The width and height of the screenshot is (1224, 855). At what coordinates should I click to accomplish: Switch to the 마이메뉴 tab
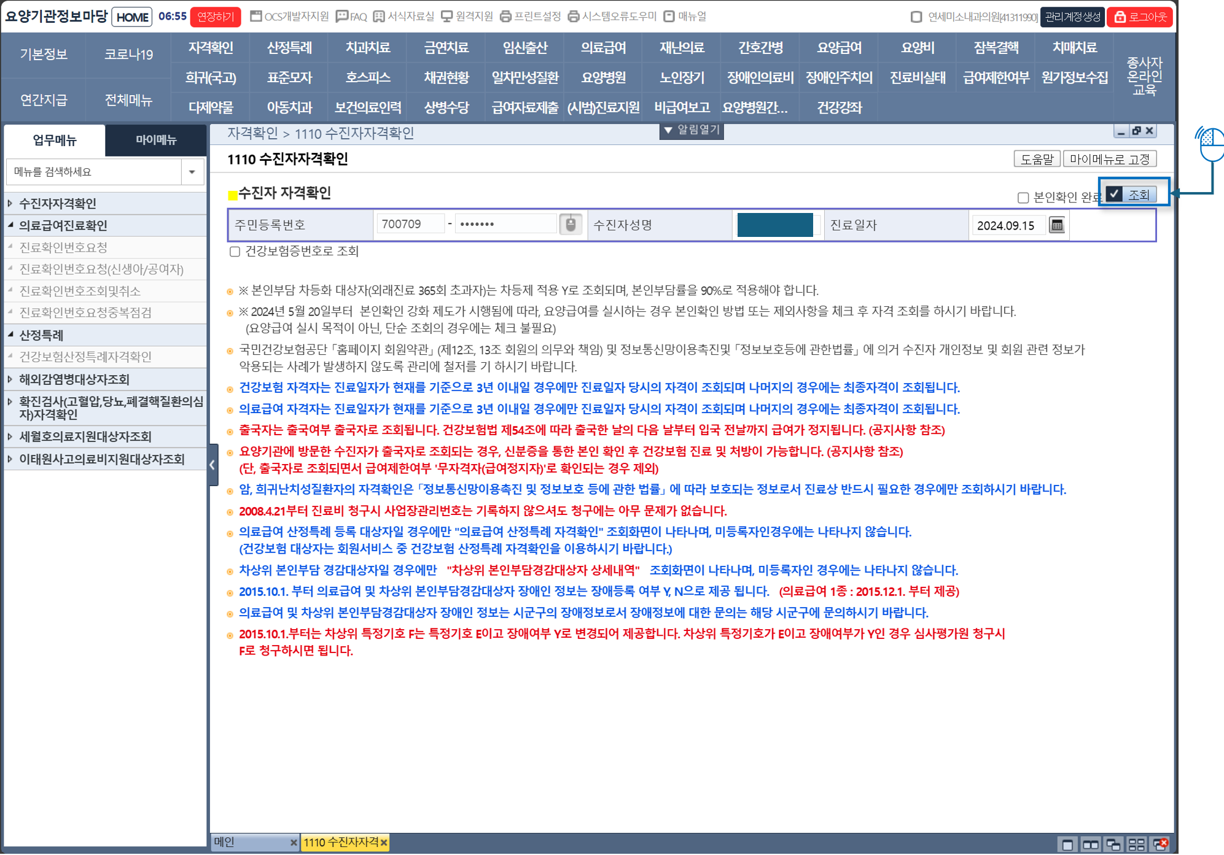pos(155,140)
